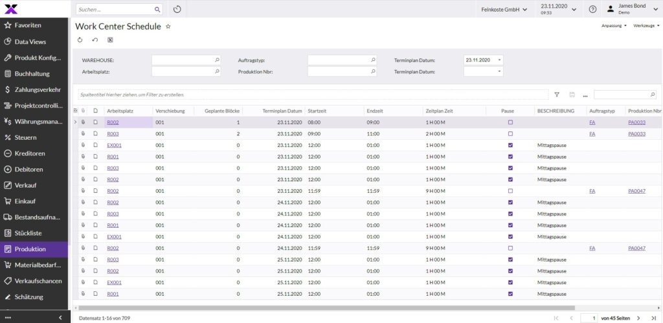The height and width of the screenshot is (323, 663).
Task: Add Work Center Schedule to favorites star
Action: pos(168,26)
